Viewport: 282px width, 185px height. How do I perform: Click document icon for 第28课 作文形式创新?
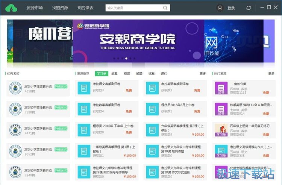click(x=152, y=172)
